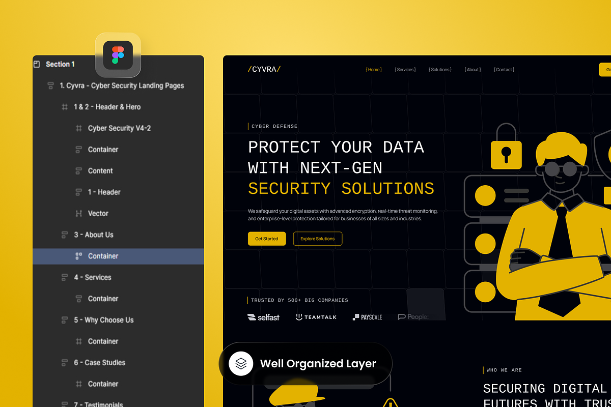Click frame icon beside 1 & 2 - Header & Hero

click(x=65, y=107)
